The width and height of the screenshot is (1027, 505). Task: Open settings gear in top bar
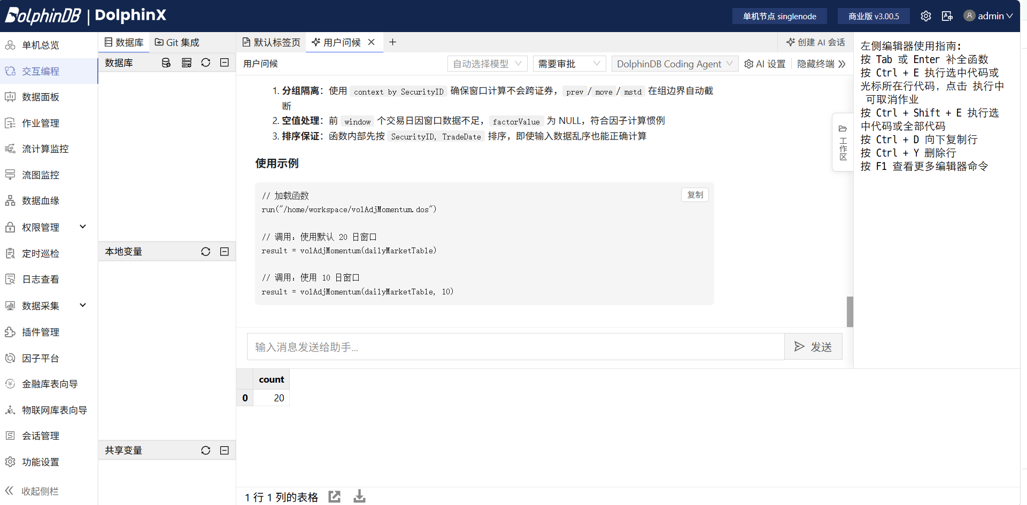pyautogui.click(x=926, y=16)
